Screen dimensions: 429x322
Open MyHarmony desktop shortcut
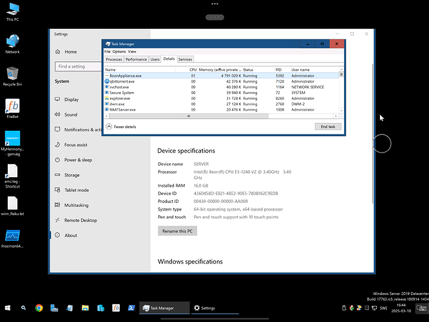(x=13, y=144)
